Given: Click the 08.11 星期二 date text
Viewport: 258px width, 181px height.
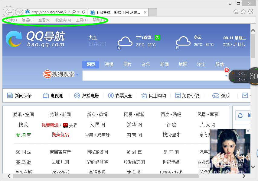Looking at the screenshot, I should click(234, 38).
